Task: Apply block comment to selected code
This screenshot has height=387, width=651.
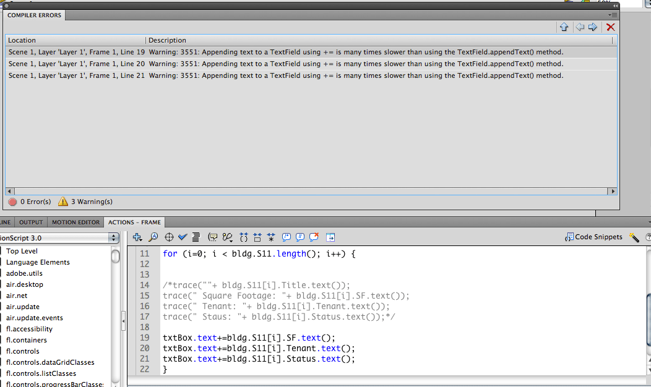Action: (x=286, y=237)
